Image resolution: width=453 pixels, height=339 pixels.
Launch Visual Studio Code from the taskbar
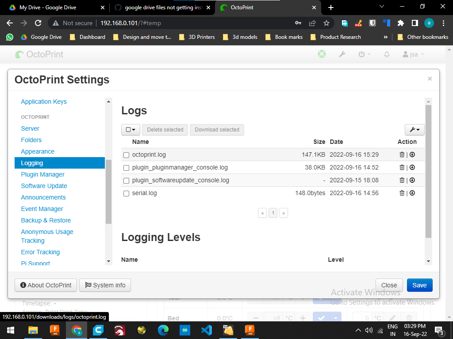pos(207,330)
